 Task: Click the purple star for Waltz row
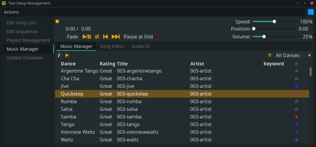(297, 140)
